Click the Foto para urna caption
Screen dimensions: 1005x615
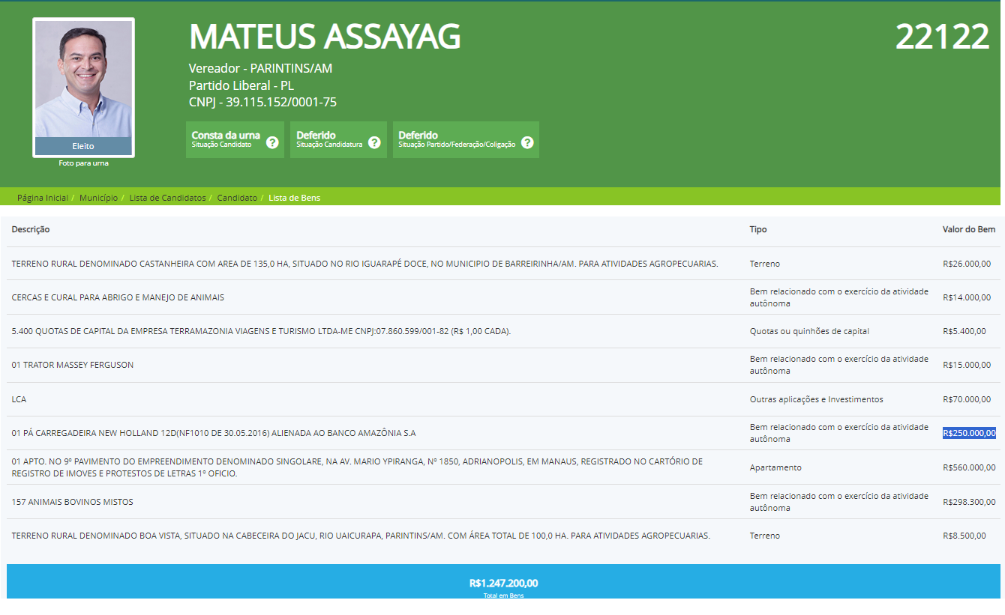pyautogui.click(x=83, y=163)
